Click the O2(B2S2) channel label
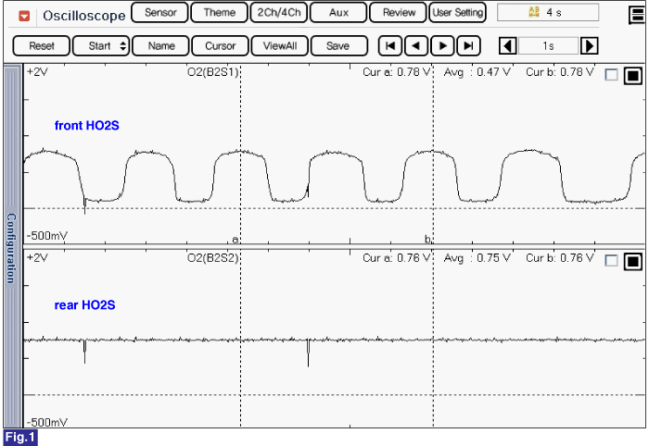This screenshot has width=649, height=446. [x=213, y=258]
